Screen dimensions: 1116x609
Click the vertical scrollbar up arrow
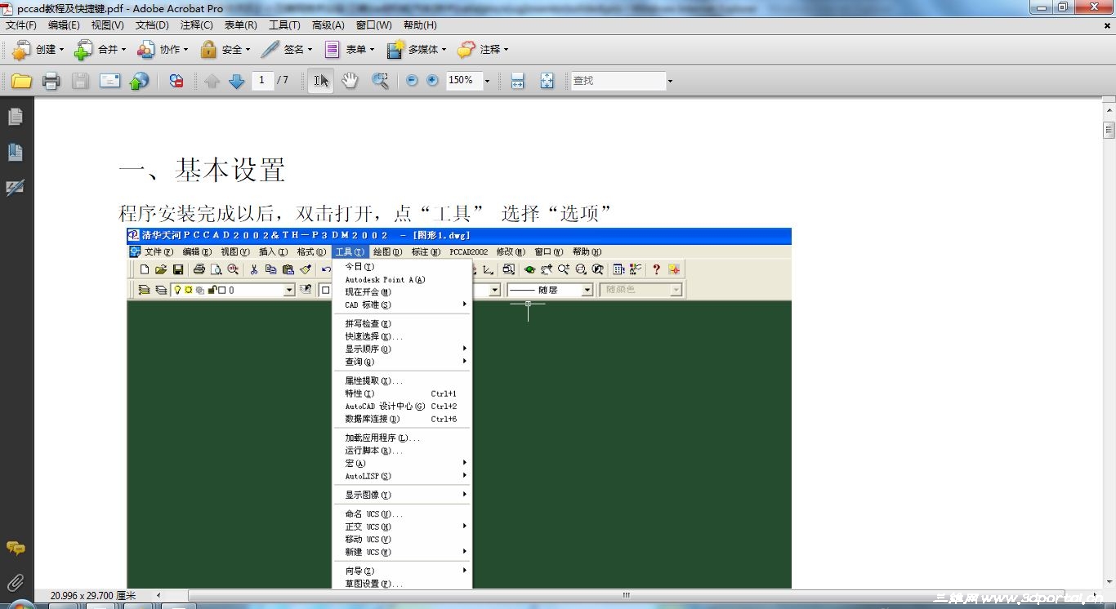[x=1109, y=109]
